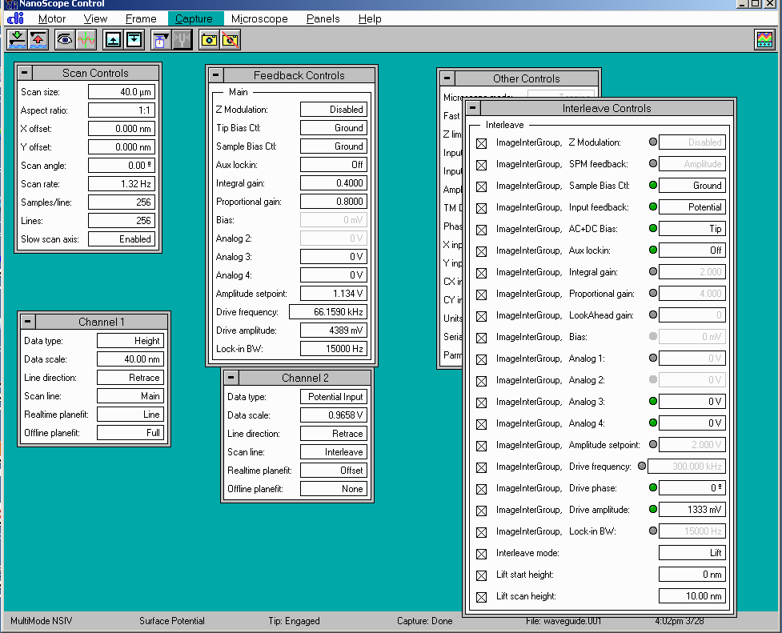Click the Integral gain field in Feedback Controls
The image size is (782, 633).
[334, 183]
